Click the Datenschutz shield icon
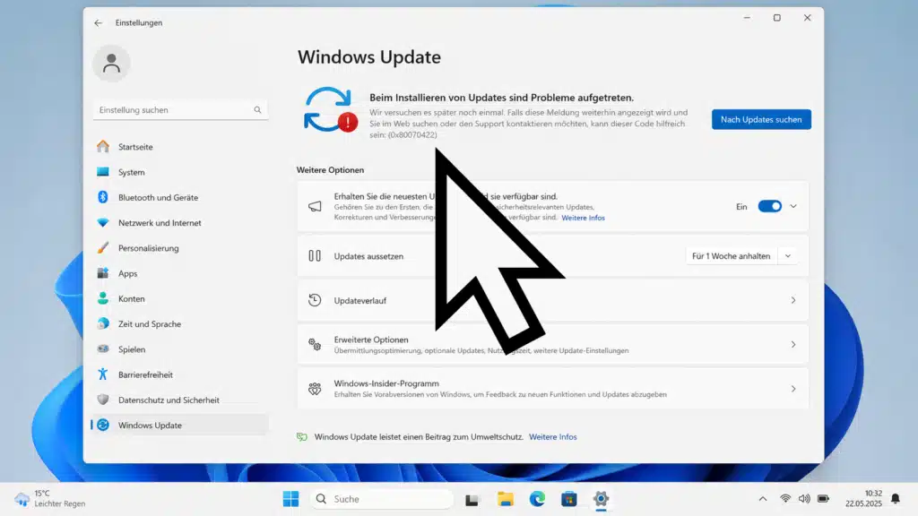Viewport: 918px width, 516px height. pos(103,399)
